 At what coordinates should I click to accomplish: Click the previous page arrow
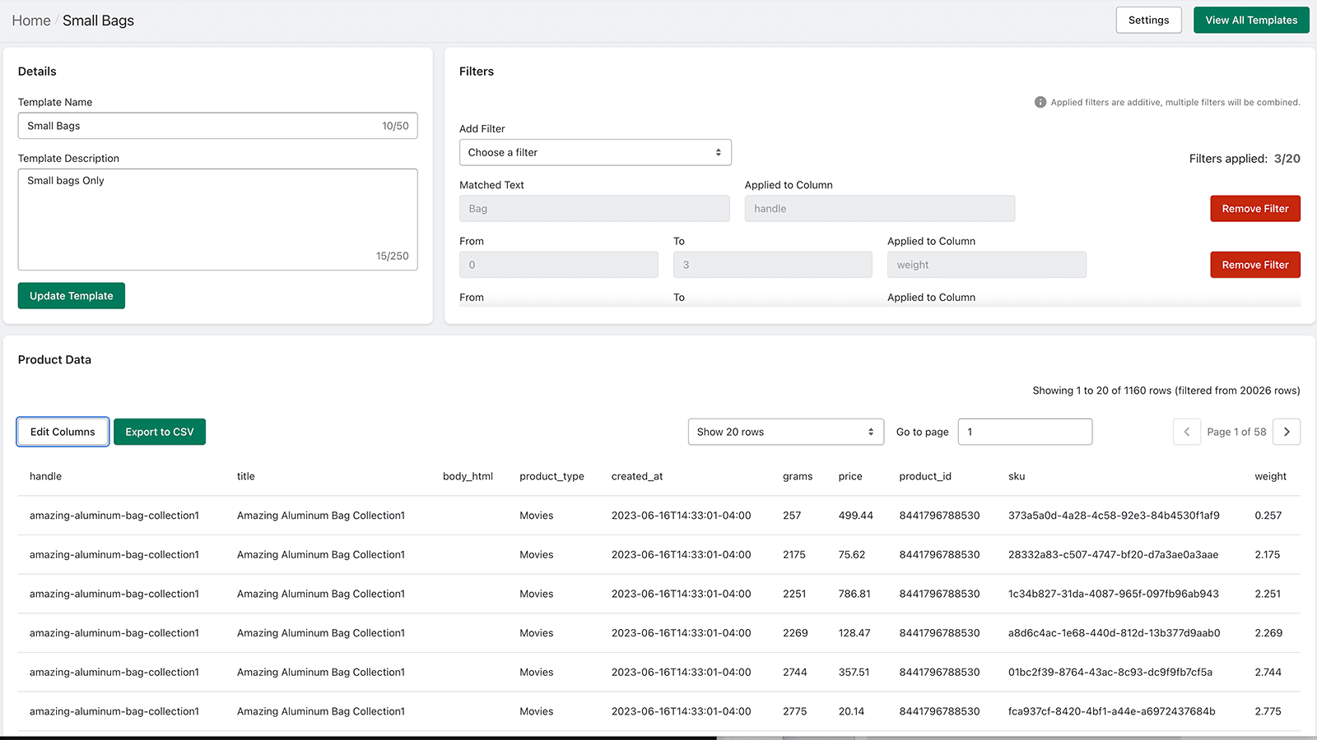(1186, 432)
